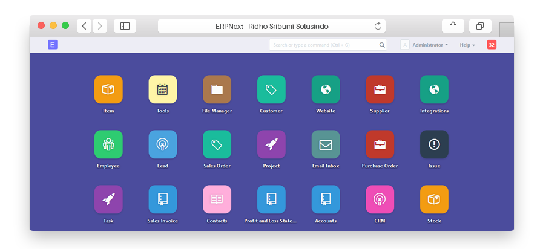
Task: Open the Email Inbox envelope icon
Action: click(x=326, y=144)
